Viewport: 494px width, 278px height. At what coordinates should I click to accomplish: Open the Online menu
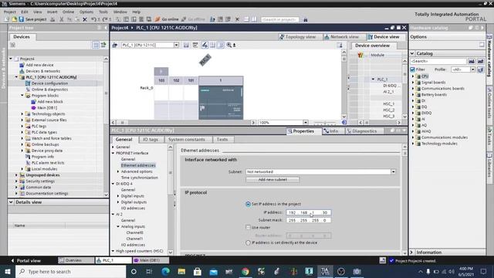(x=68, y=12)
